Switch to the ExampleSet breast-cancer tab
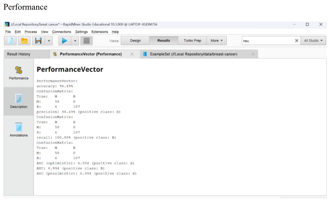 pyautogui.click(x=194, y=54)
